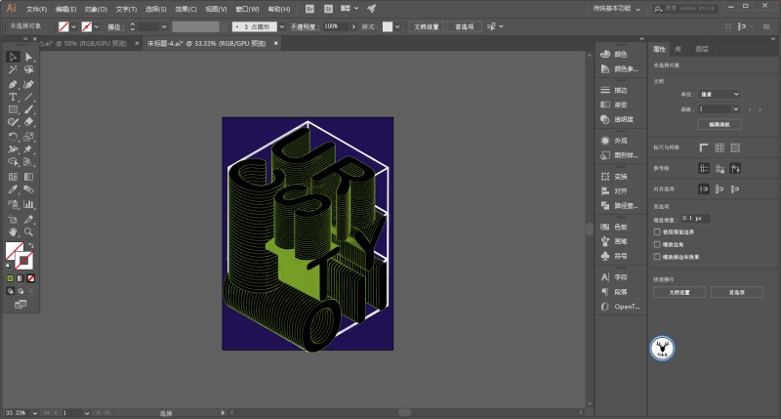Click the Stroke swatch in toolbox

point(23,261)
